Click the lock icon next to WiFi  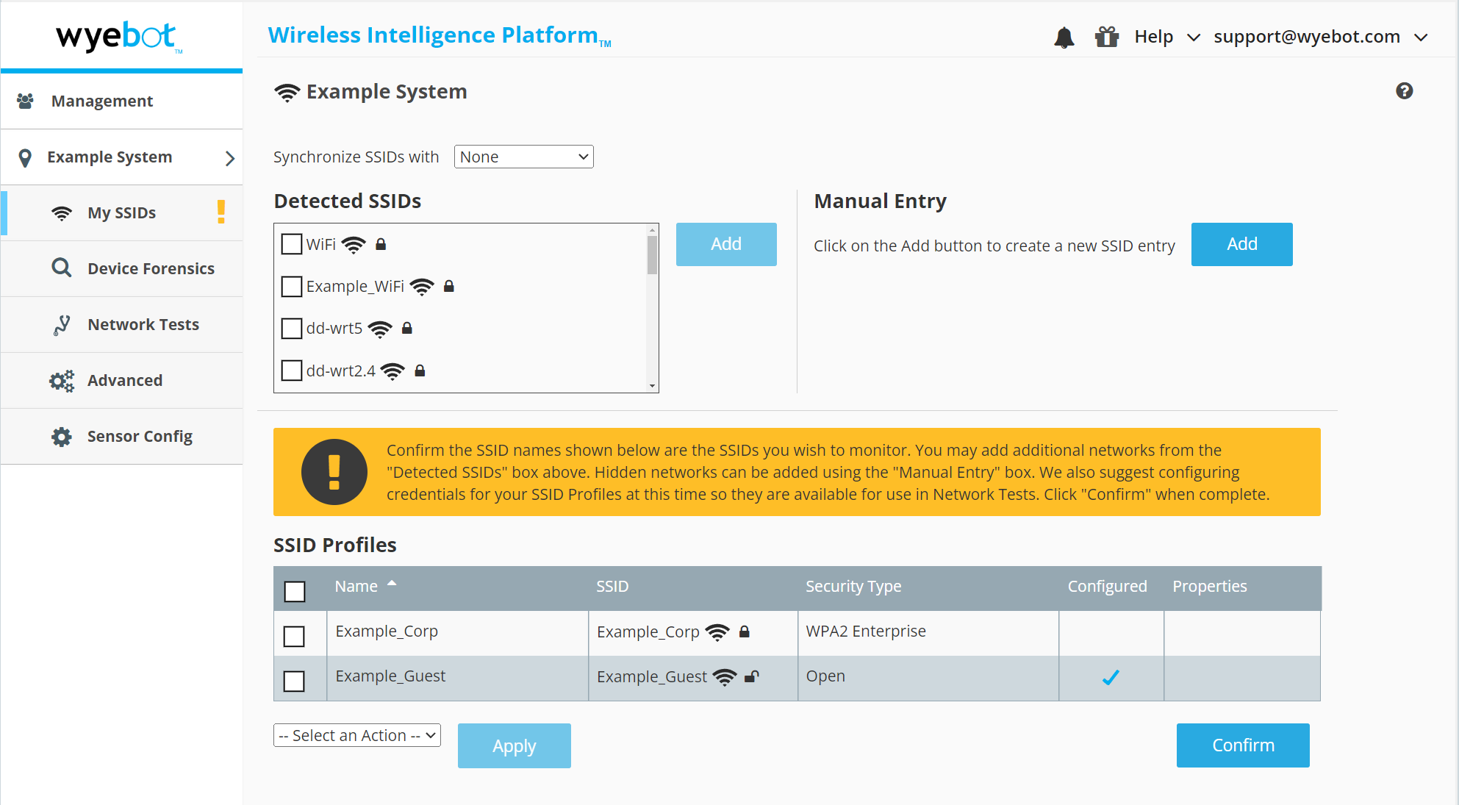coord(381,244)
